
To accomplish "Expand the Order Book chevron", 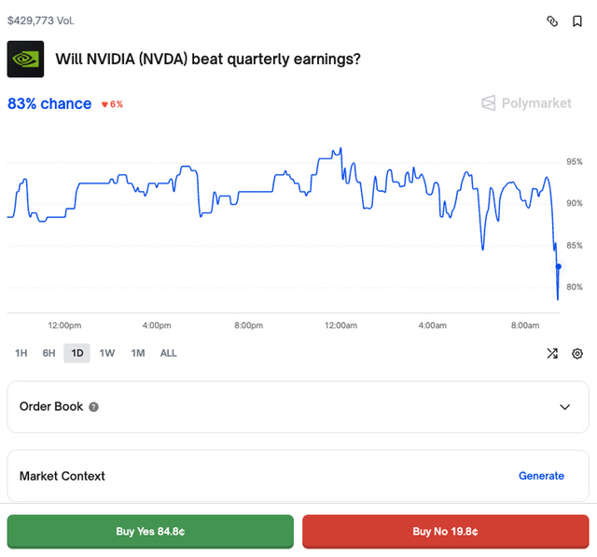I will (x=564, y=407).
